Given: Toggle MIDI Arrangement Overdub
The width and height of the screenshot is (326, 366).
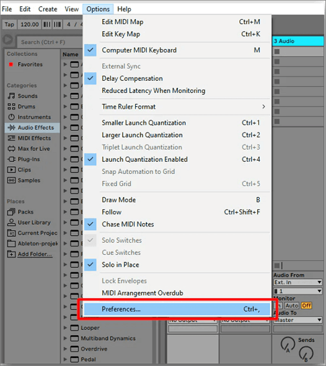Looking at the screenshot, I should 177,293.
